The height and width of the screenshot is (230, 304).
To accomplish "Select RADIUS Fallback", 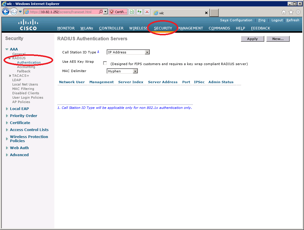I will coord(24,71).
